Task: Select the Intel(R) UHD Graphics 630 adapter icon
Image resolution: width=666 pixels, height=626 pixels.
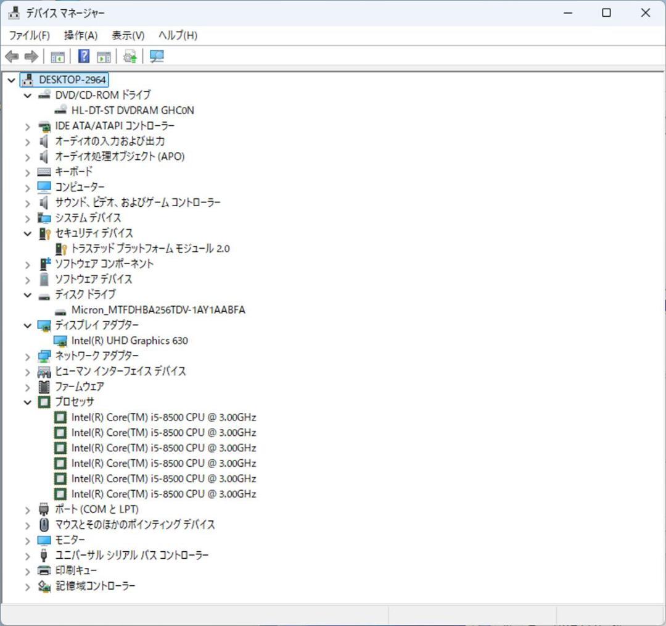Action: point(61,340)
